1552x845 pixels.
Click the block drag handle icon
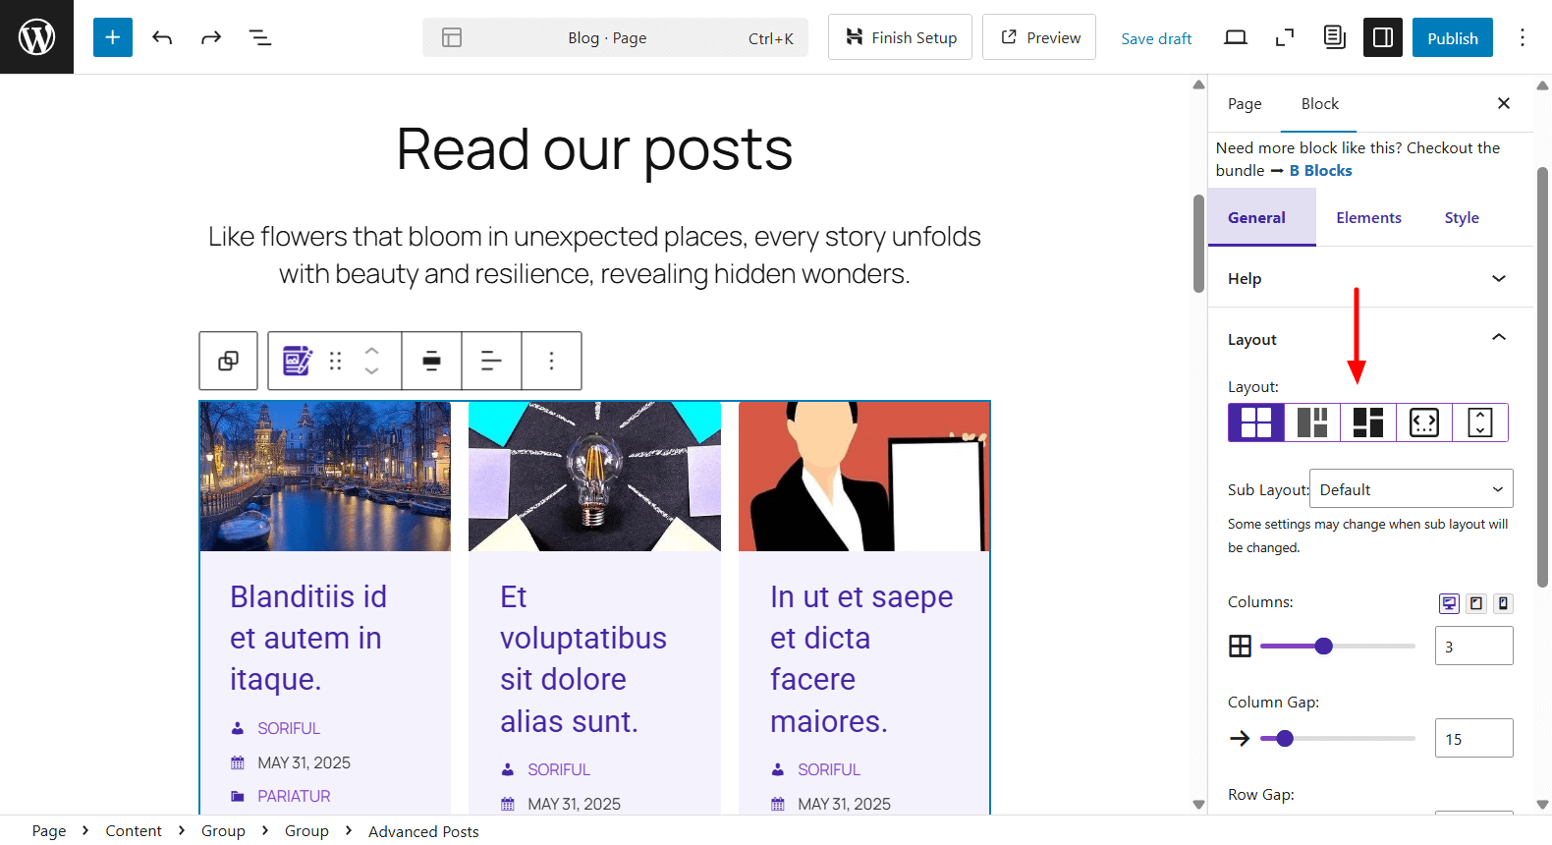pos(336,361)
